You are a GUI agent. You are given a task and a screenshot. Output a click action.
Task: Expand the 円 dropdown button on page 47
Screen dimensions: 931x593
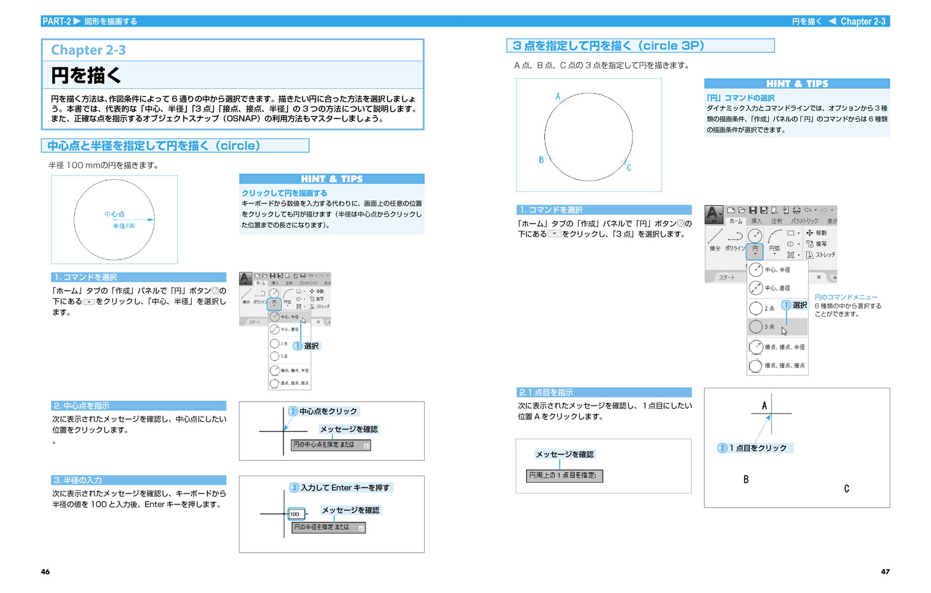(x=755, y=251)
